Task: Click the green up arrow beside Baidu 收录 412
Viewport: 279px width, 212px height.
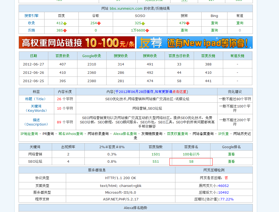Action: coord(65,23)
